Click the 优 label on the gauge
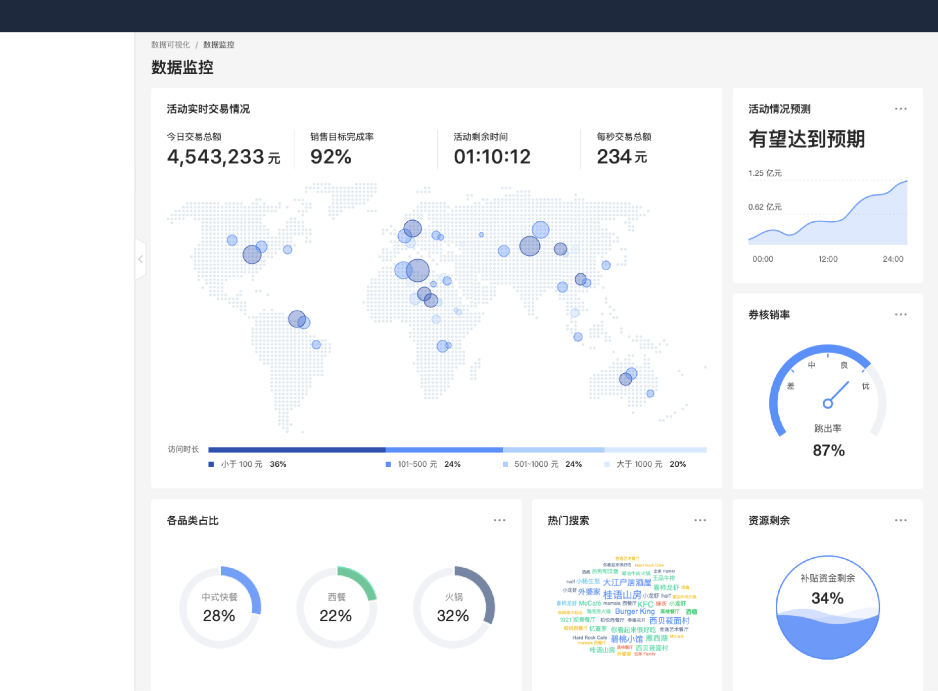938x691 pixels. coord(865,386)
